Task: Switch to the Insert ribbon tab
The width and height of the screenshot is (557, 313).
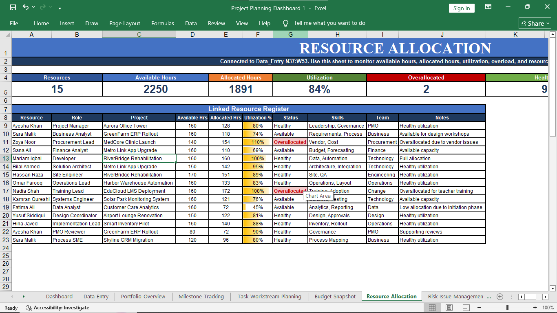Action: point(67,23)
